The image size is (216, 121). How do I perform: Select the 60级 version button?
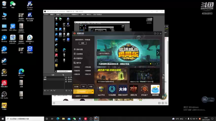pyautogui.click(x=91, y=87)
